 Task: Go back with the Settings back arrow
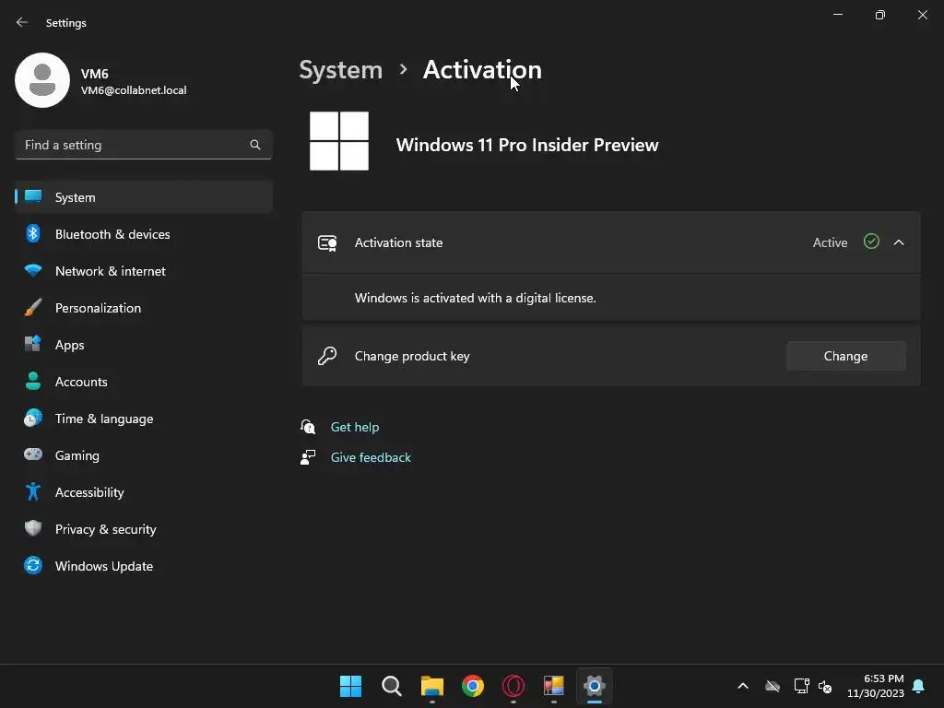(x=22, y=22)
